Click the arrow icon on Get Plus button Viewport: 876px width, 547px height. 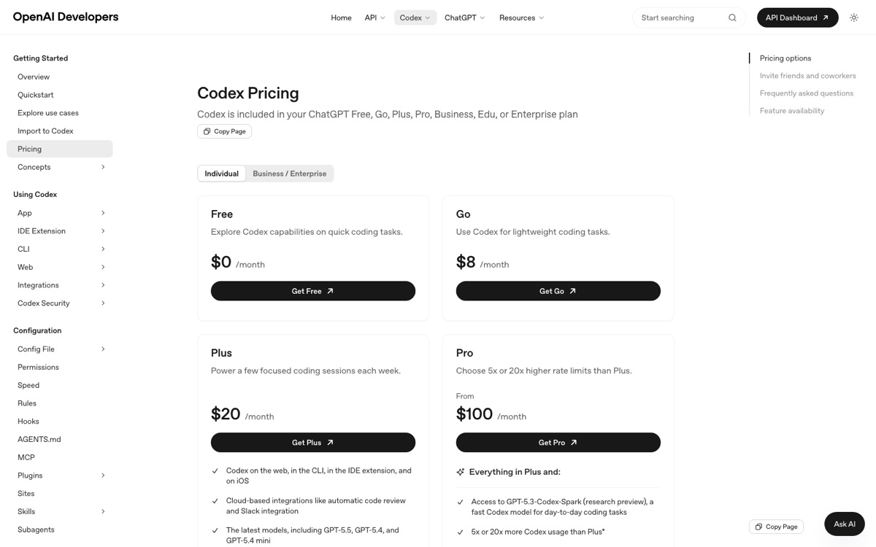tap(330, 443)
